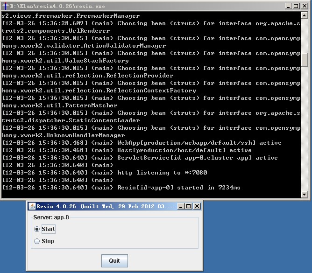Click the Quit button
Viewport: 312px width, 273px height.
tap(114, 261)
